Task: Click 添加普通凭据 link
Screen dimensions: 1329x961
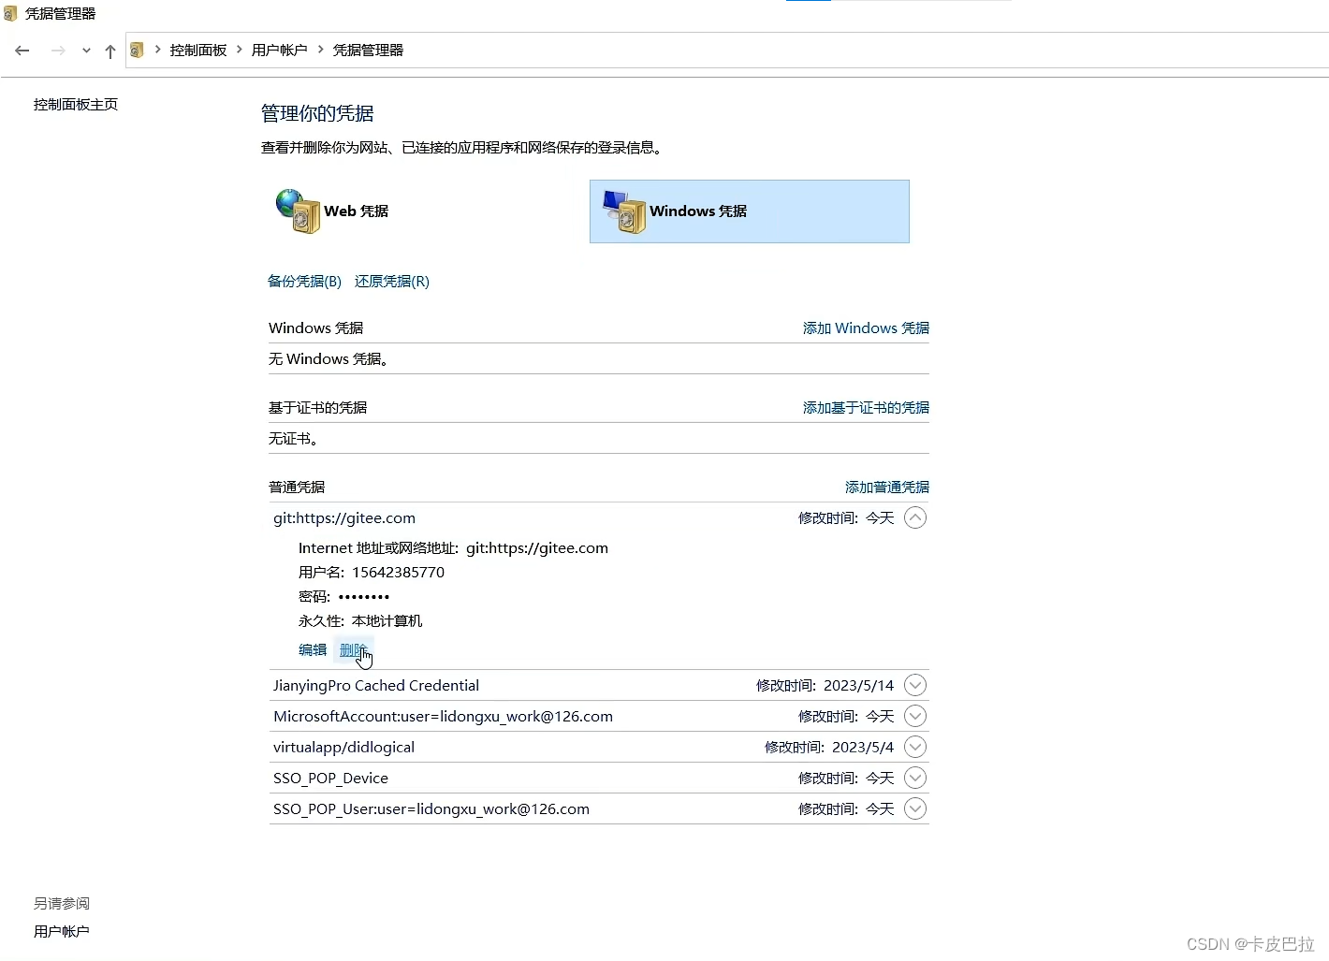Action: (887, 488)
